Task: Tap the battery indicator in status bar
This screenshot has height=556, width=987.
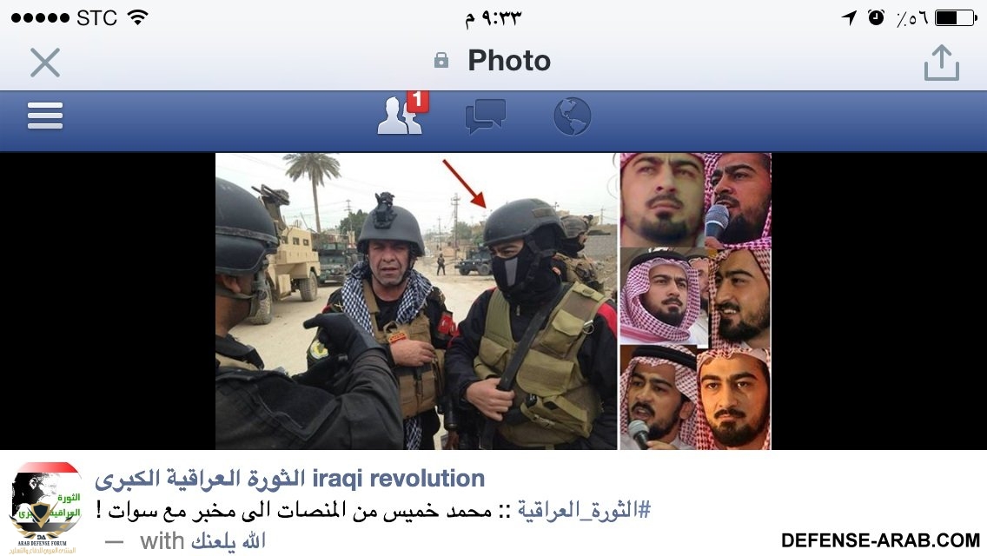Action: 956,17
